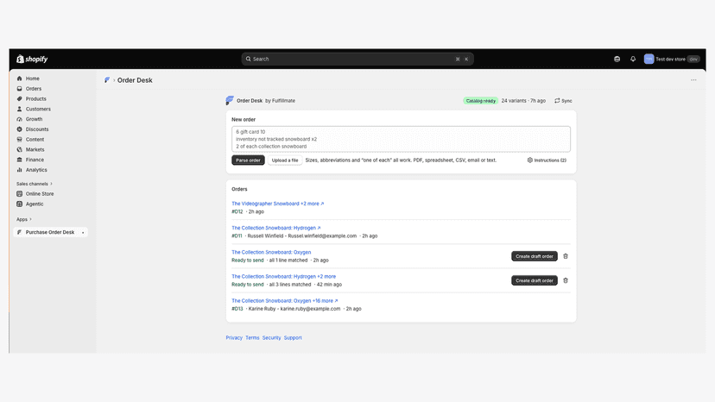This screenshot has height=402, width=715.
Task: Click the Shopify logo
Action: 32,59
